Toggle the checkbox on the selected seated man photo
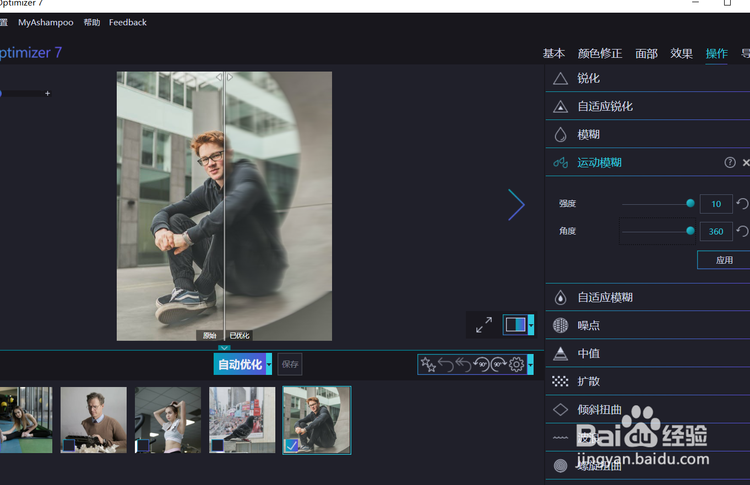The width and height of the screenshot is (750, 485). (x=292, y=446)
